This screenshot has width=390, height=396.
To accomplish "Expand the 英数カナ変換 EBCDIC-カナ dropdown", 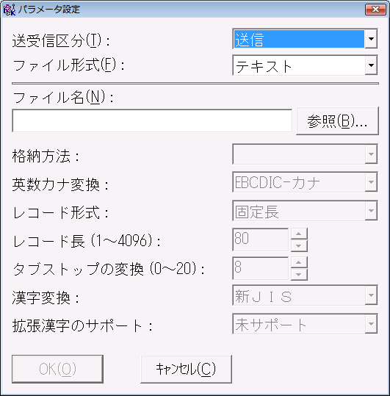I will tap(371, 182).
